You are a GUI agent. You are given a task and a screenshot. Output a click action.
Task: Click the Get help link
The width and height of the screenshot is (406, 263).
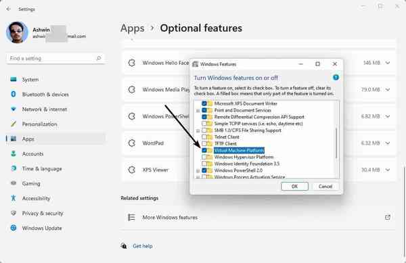click(x=142, y=246)
